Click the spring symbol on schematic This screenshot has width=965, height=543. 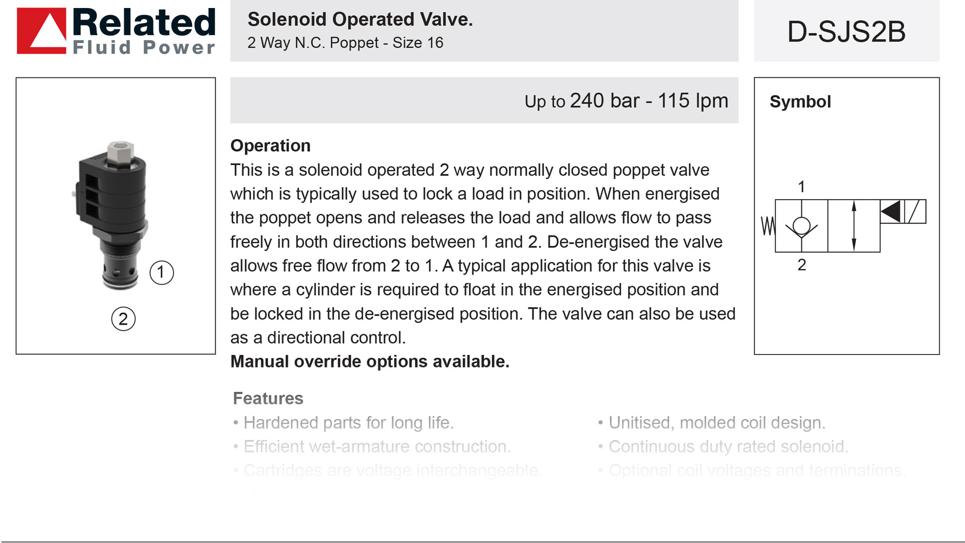pos(768,226)
